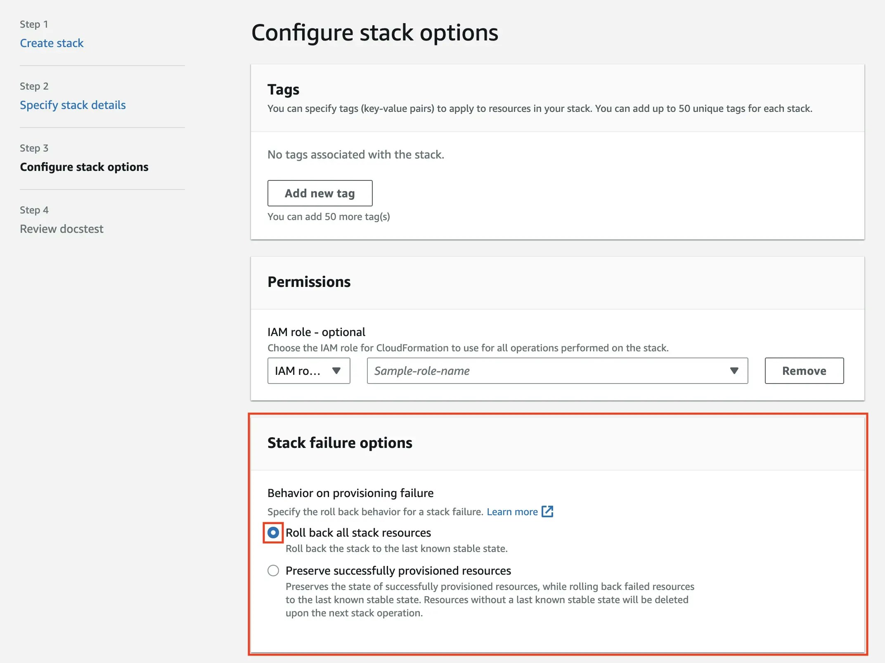Navigate to Specify stack details step
The width and height of the screenshot is (885, 663).
click(x=73, y=105)
